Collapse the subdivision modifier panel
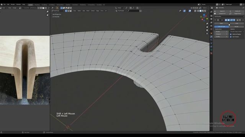245x137 pixels. [x=215, y=20]
